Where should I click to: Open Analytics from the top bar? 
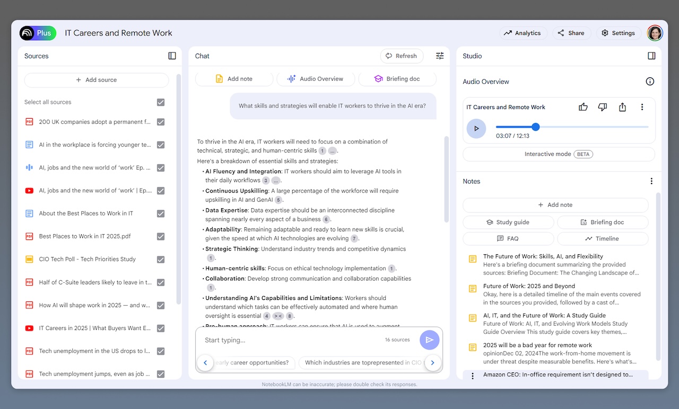tap(523, 33)
